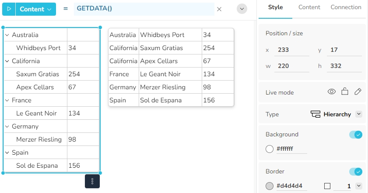Toggle the Live mode eye visibility
Screen dimensions: 368x193
point(332,91)
